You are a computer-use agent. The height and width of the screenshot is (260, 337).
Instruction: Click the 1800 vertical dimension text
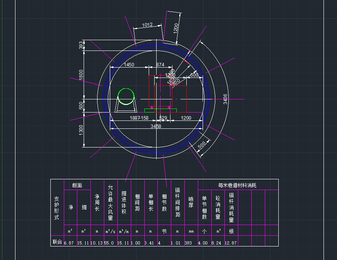click(81, 75)
